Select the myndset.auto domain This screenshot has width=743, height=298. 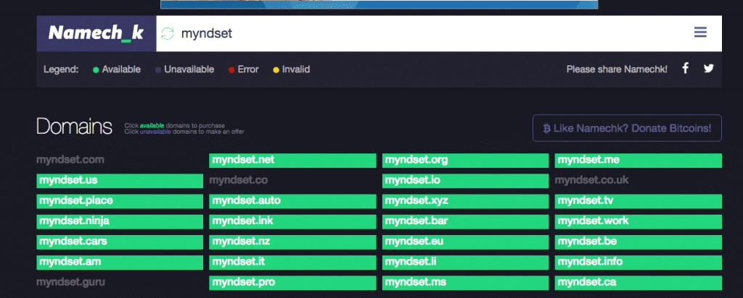(x=292, y=201)
